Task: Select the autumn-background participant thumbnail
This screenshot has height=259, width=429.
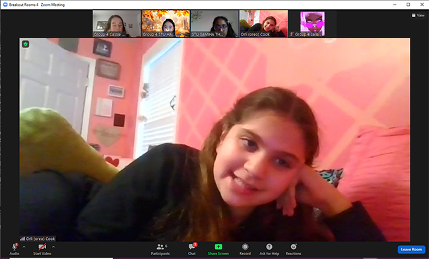Action: 166,24
